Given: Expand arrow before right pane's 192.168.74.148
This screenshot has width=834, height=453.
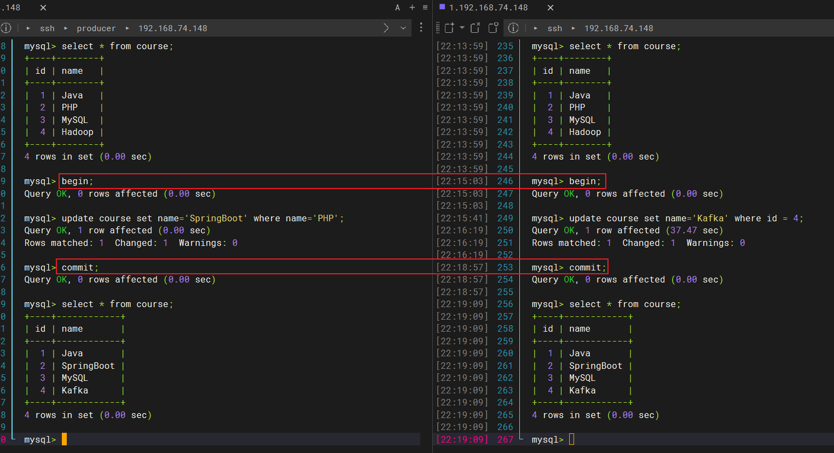Looking at the screenshot, I should 574,28.
